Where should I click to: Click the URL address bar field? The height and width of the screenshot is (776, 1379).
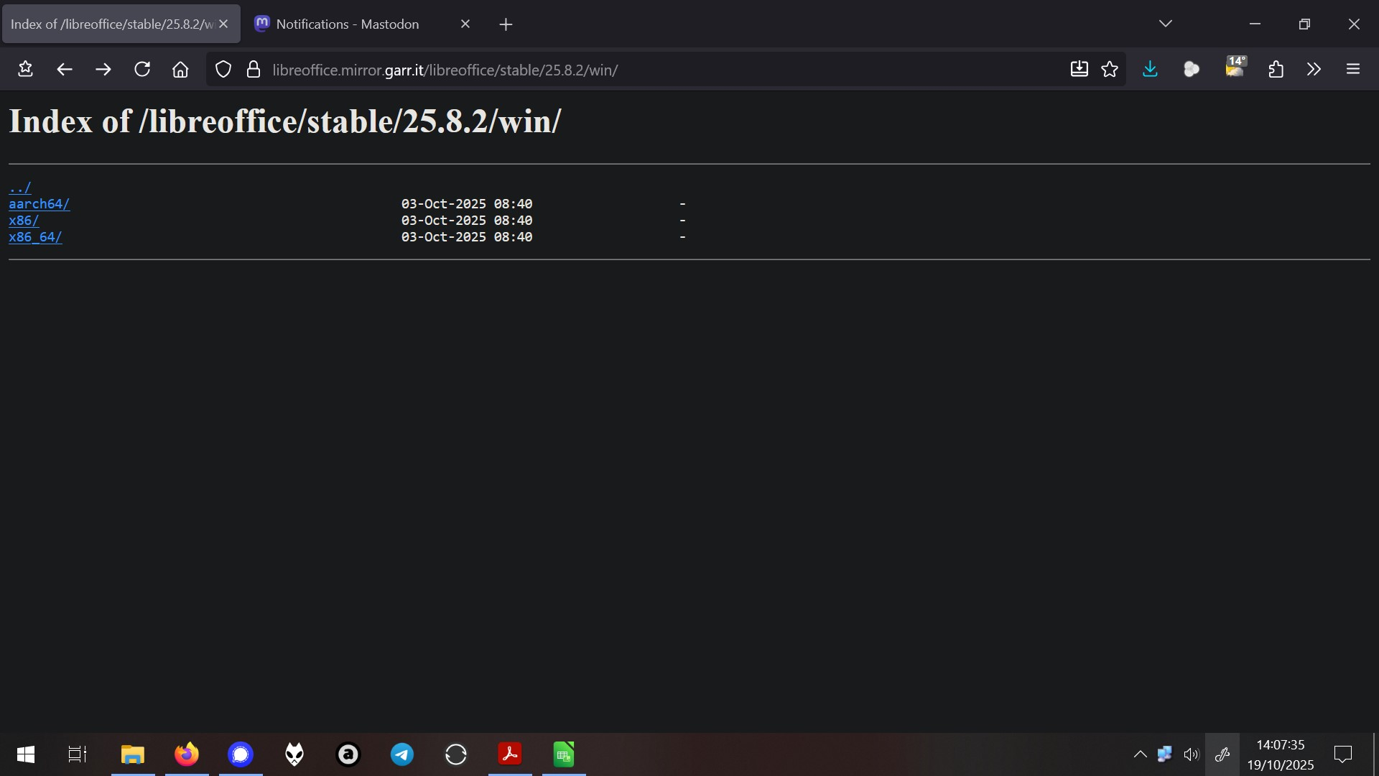646,70
